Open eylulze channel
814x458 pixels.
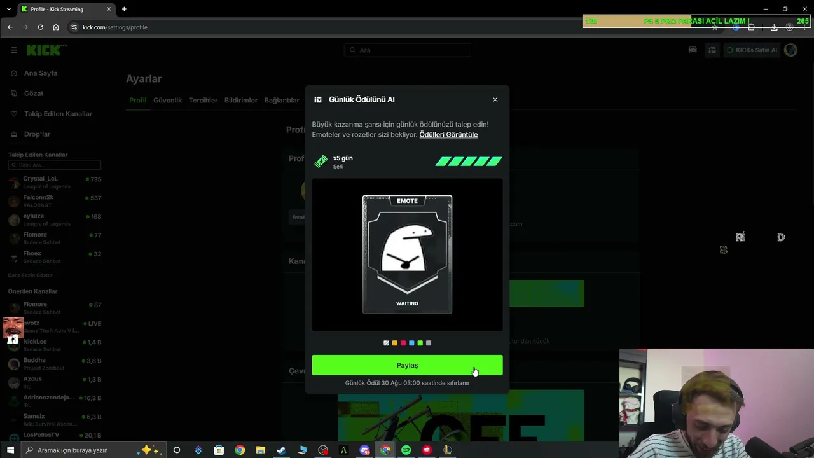pos(55,219)
